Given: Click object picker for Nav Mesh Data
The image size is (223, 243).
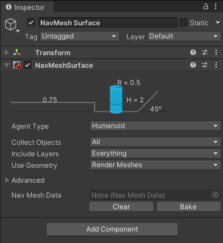Looking at the screenshot, I should 216,195.
